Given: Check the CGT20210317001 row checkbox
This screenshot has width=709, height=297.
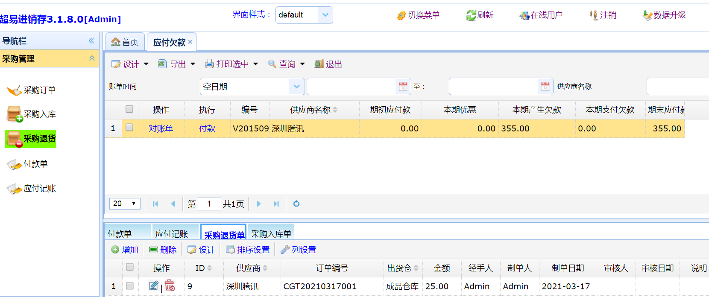Looking at the screenshot, I should pyautogui.click(x=130, y=286).
